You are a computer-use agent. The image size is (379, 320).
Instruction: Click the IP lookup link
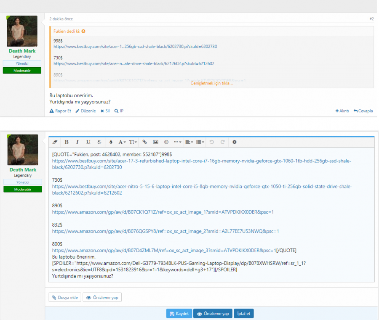point(119,111)
